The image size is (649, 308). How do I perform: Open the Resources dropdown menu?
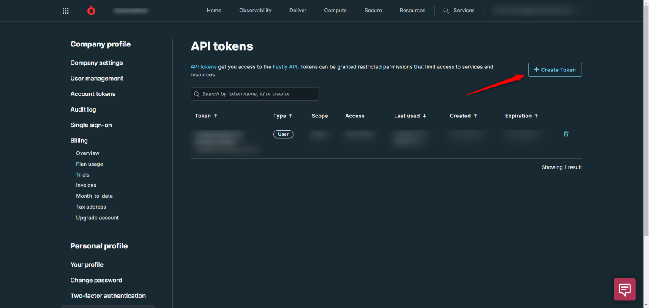coord(412,10)
